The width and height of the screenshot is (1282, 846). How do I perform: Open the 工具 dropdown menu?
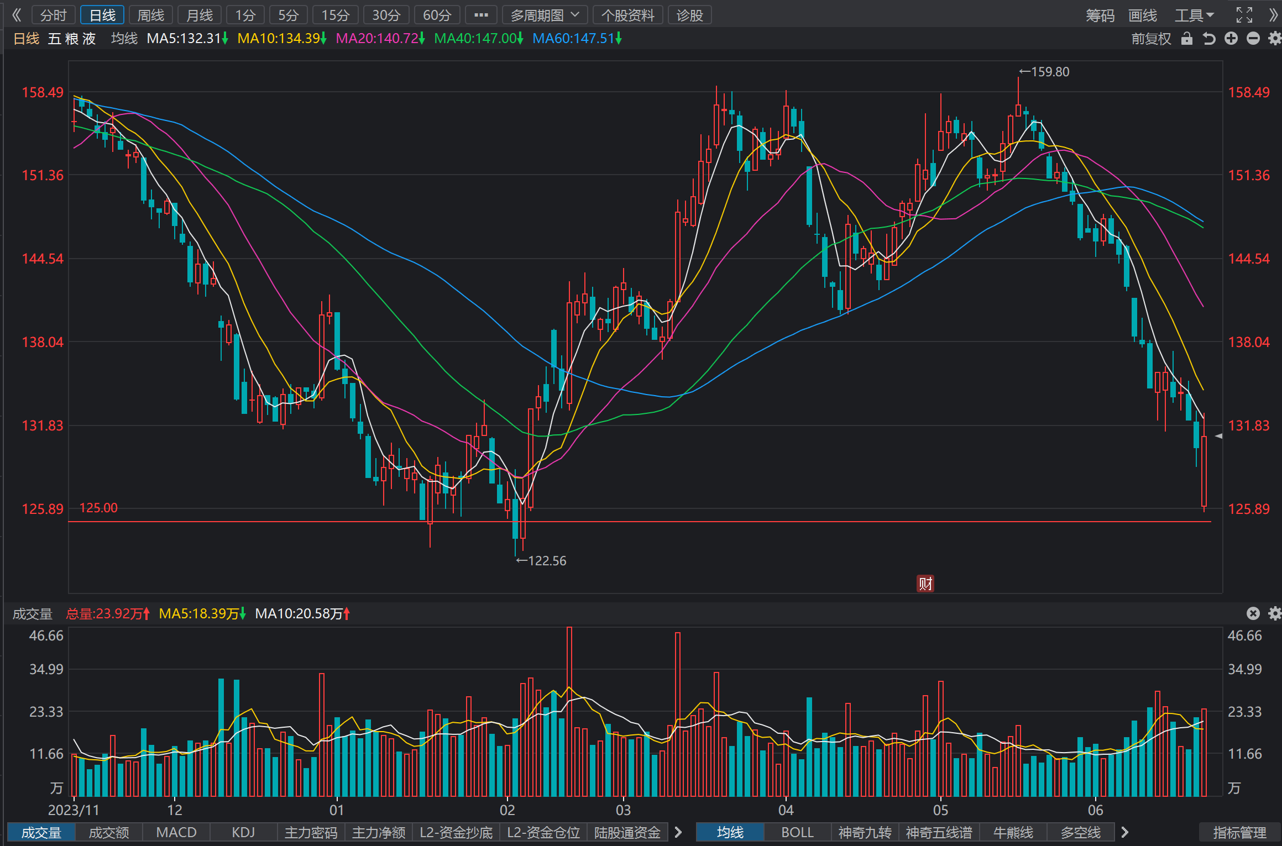click(x=1194, y=15)
